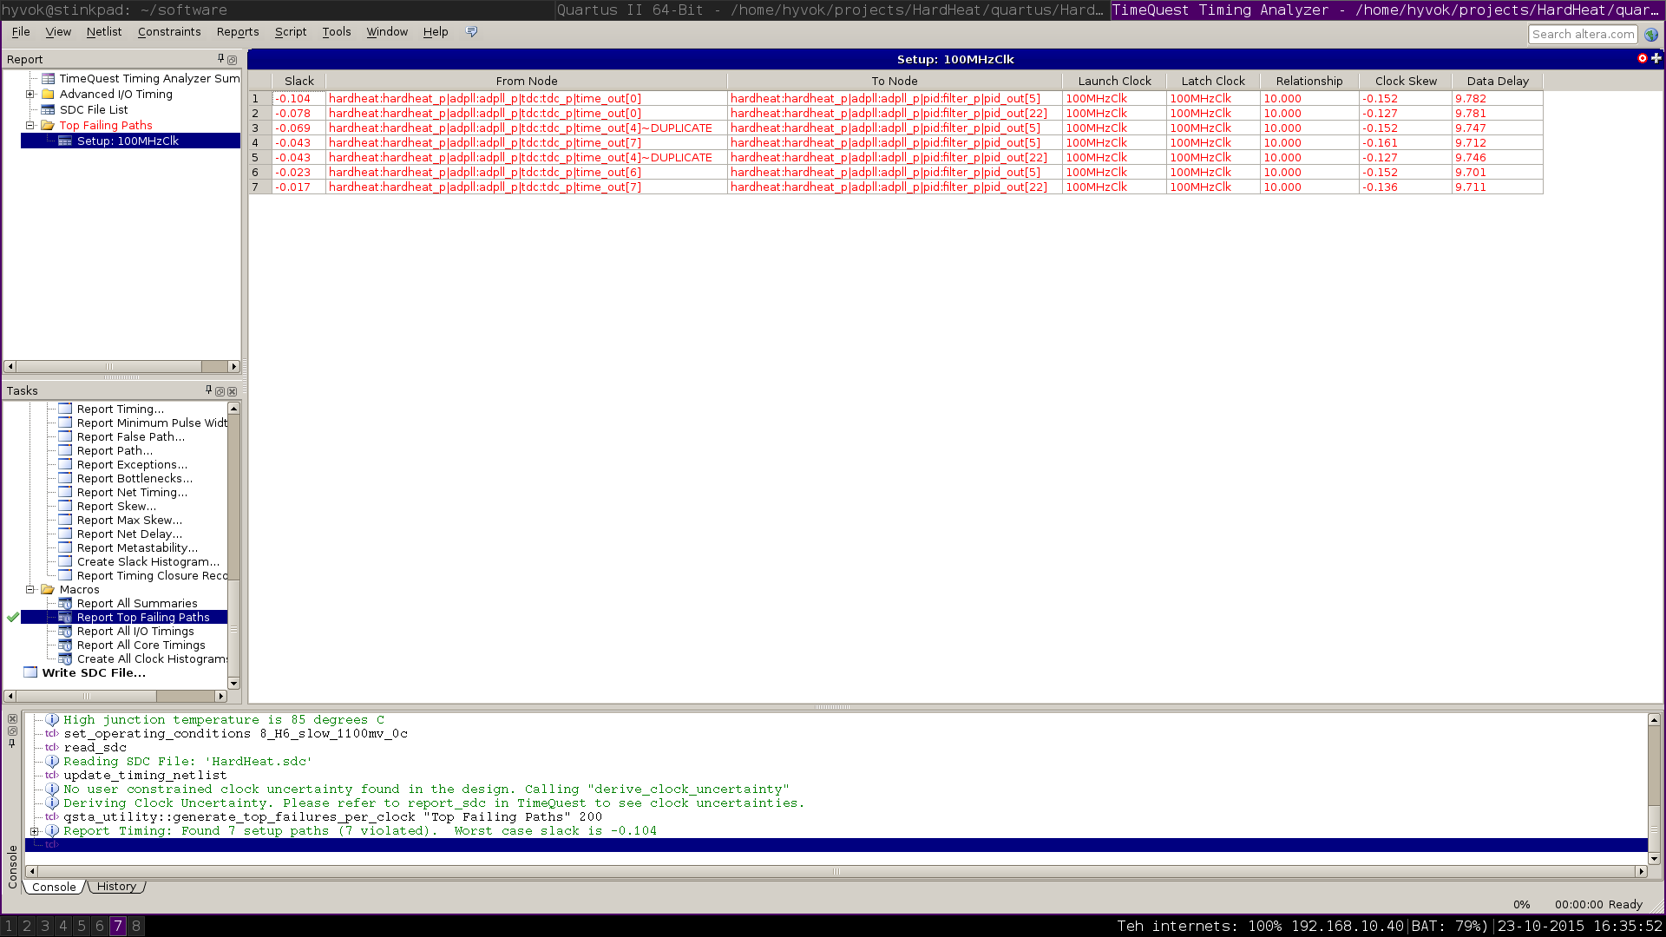Switch to the Quartus II 64-Bit window title
Image resolution: width=1666 pixels, height=937 pixels.
(832, 10)
